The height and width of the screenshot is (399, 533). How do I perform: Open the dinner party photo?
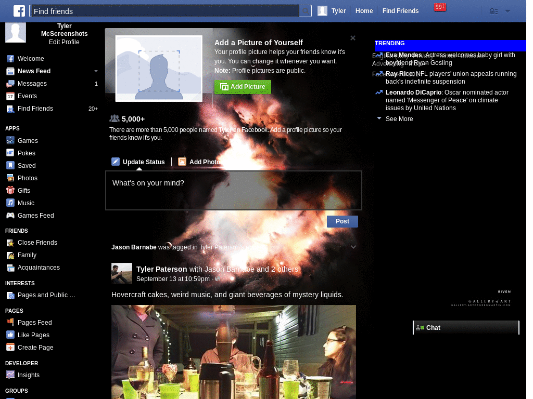pyautogui.click(x=234, y=352)
